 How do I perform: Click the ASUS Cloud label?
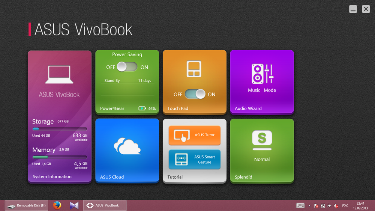click(112, 177)
